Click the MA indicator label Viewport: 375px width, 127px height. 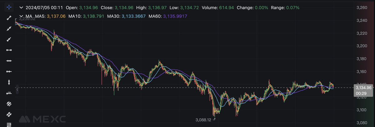coord(28,16)
